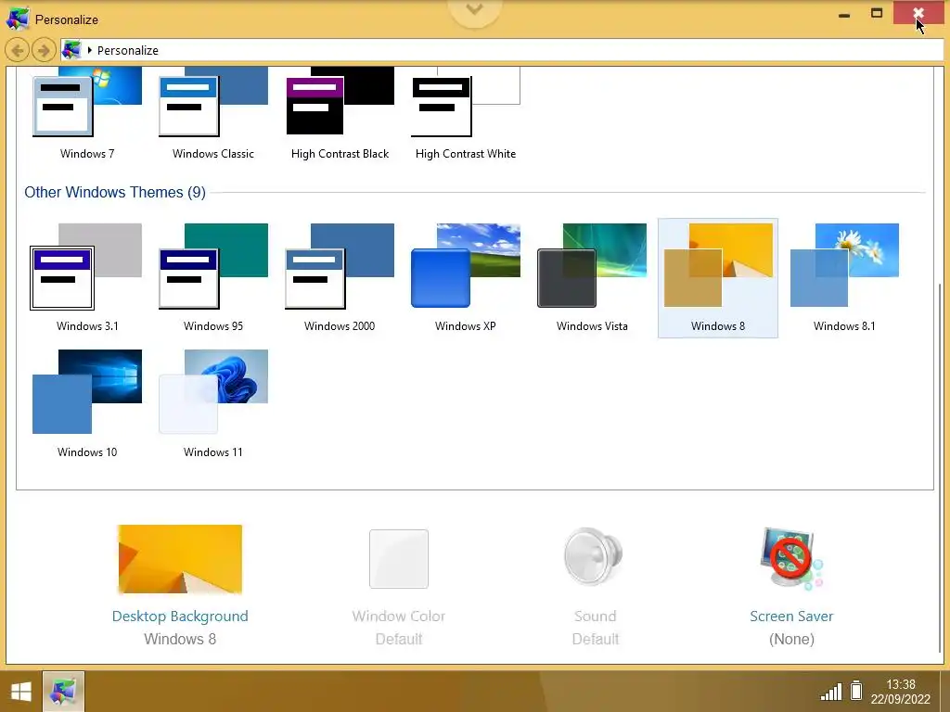Open the clock showing 13:38
This screenshot has width=950, height=712.
pos(900,692)
